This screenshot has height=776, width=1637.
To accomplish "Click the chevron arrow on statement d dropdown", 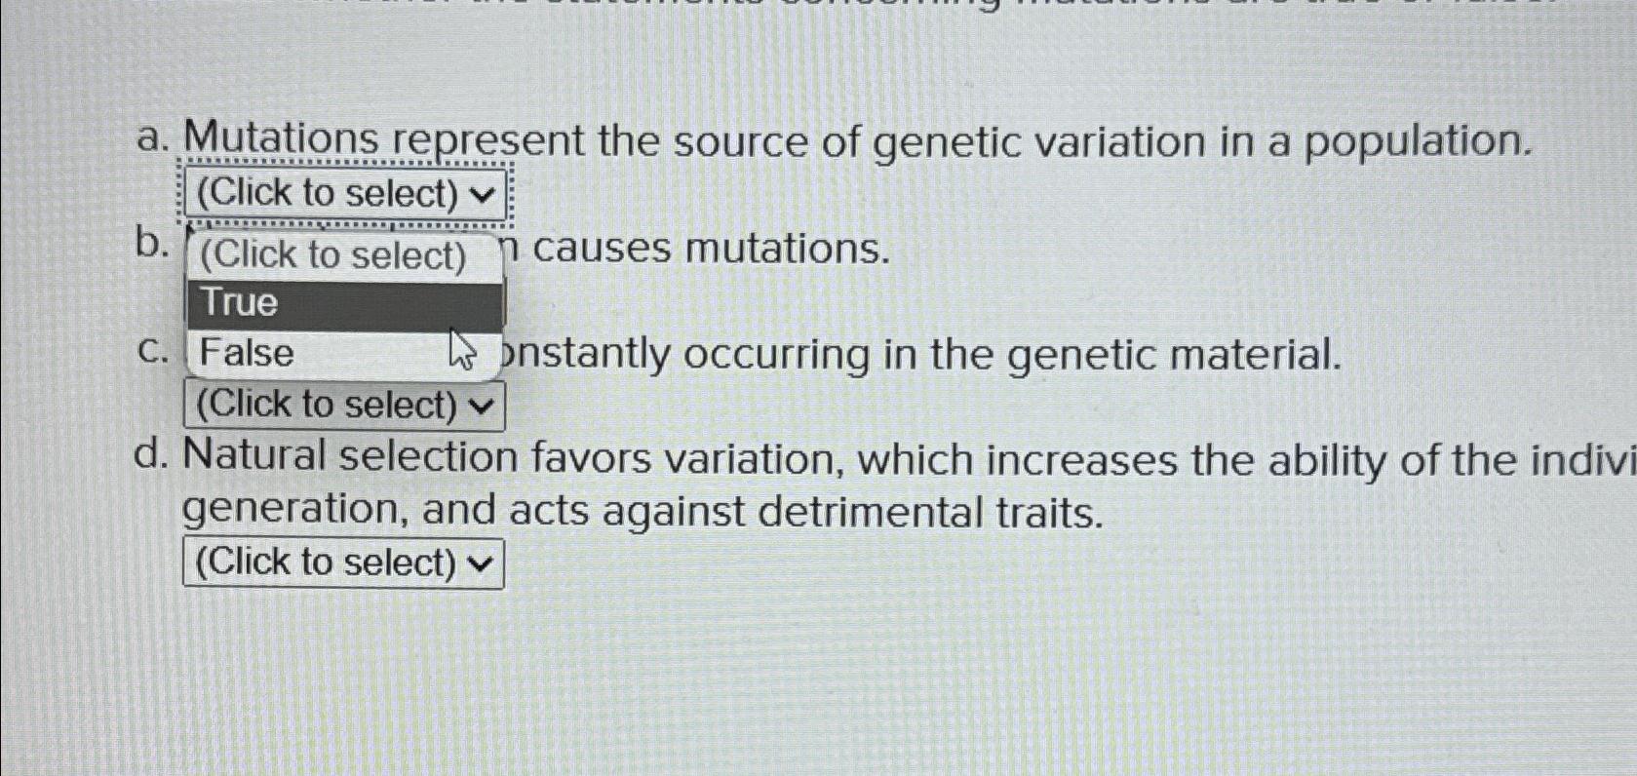I will pos(479,562).
